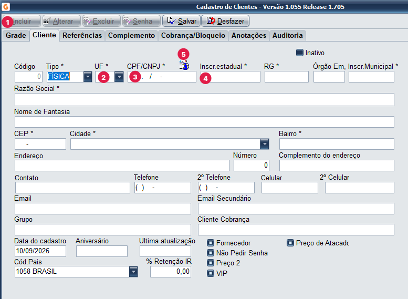Viewport: 408px width, 299px height.
Task: Click the Órgão Em. field
Action: (x=329, y=77)
